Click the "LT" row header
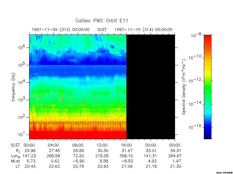Screen dimensions: 233x174 tap(18, 166)
